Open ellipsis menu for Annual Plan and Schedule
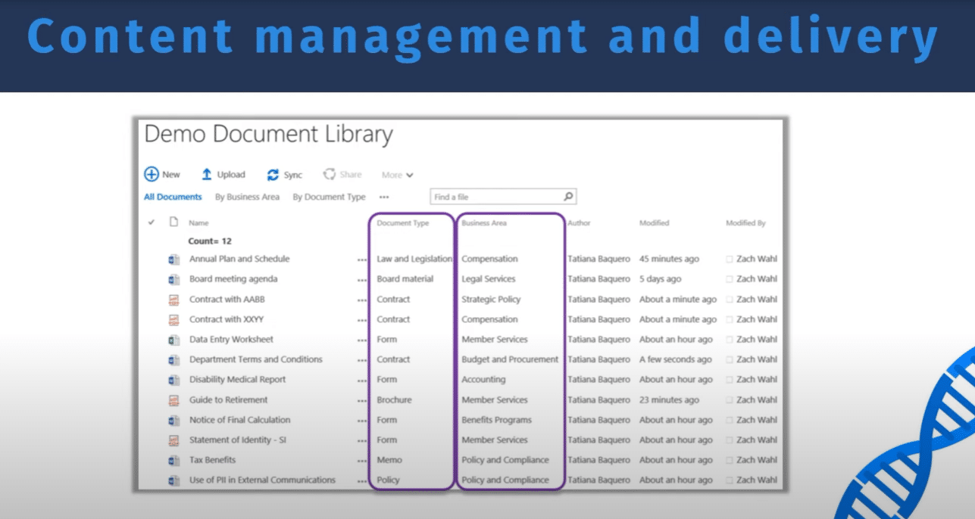975x519 pixels. pyautogui.click(x=362, y=260)
